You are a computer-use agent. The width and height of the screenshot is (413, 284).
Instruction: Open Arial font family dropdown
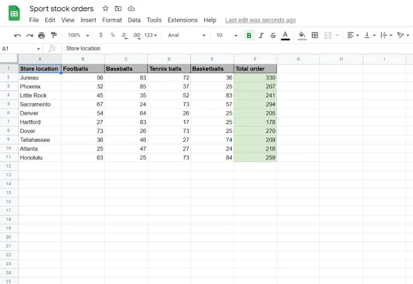(x=186, y=35)
